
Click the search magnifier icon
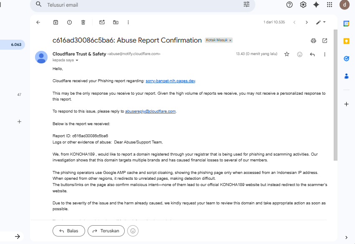(39, 4)
